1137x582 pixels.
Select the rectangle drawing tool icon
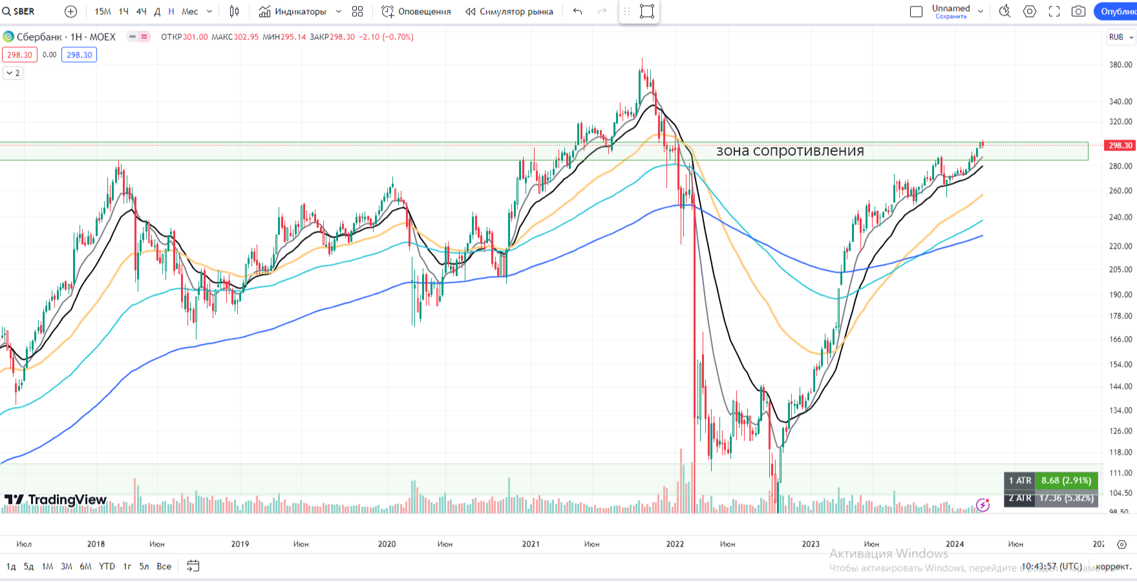click(x=647, y=12)
